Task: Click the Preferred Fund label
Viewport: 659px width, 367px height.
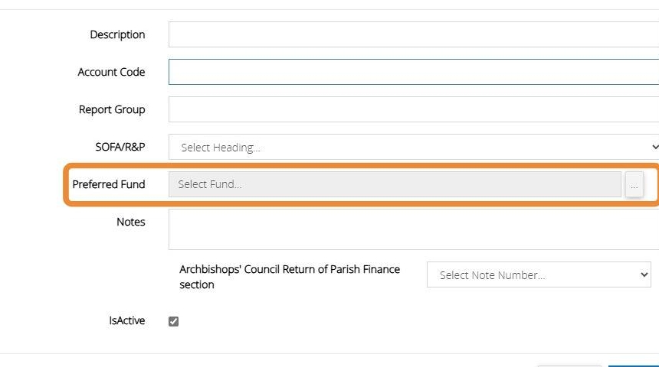Action: (109, 184)
